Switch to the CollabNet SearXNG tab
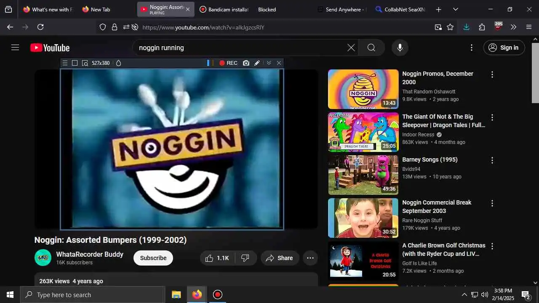 pyautogui.click(x=400, y=9)
